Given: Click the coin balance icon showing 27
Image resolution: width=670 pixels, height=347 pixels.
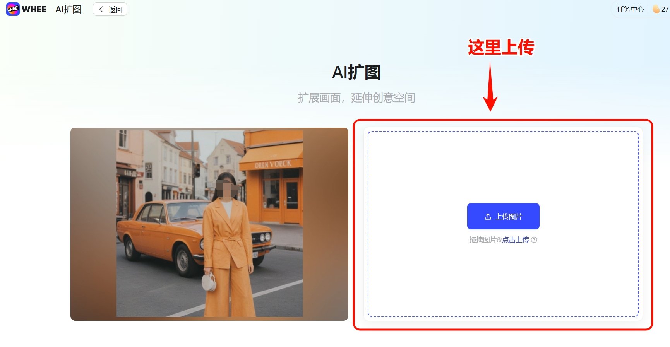Looking at the screenshot, I should coord(656,9).
